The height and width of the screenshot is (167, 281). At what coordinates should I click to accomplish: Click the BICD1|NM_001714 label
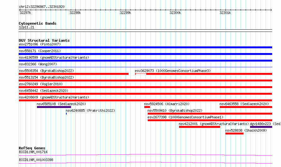[x=33, y=152]
